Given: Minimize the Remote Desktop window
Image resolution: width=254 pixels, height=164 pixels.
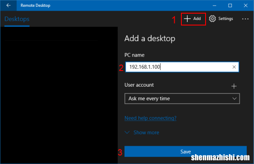Looking at the screenshot, I should 214,6.
